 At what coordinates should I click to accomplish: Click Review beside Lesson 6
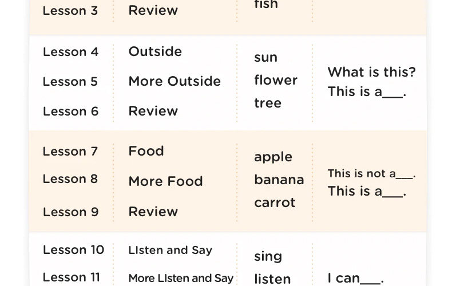coord(153,111)
